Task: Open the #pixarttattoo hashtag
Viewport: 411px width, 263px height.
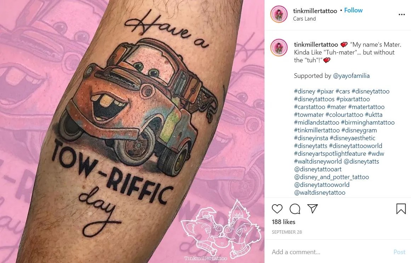Action: point(353,99)
